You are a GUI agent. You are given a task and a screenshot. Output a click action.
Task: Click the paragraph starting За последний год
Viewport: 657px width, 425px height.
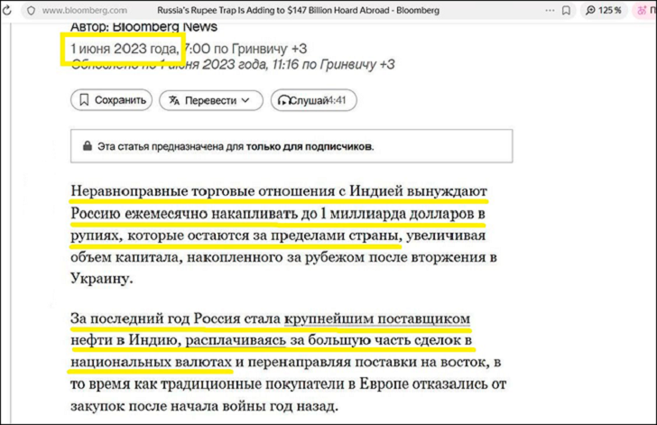click(x=288, y=362)
